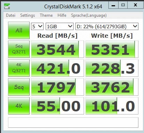This screenshot has height=133, width=144.
Task: Open the drive selection dropdown for D:
Action: [107, 27]
